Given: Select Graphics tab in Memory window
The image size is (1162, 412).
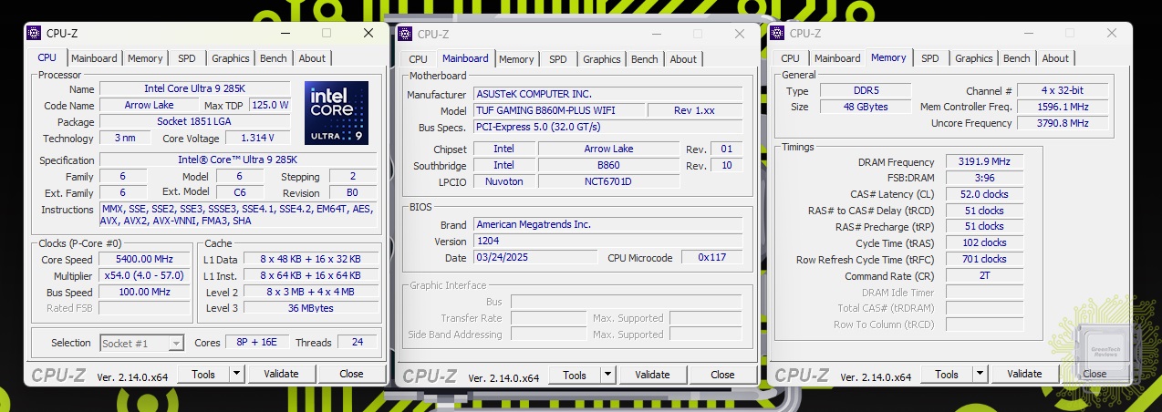Looking at the screenshot, I should (x=974, y=58).
